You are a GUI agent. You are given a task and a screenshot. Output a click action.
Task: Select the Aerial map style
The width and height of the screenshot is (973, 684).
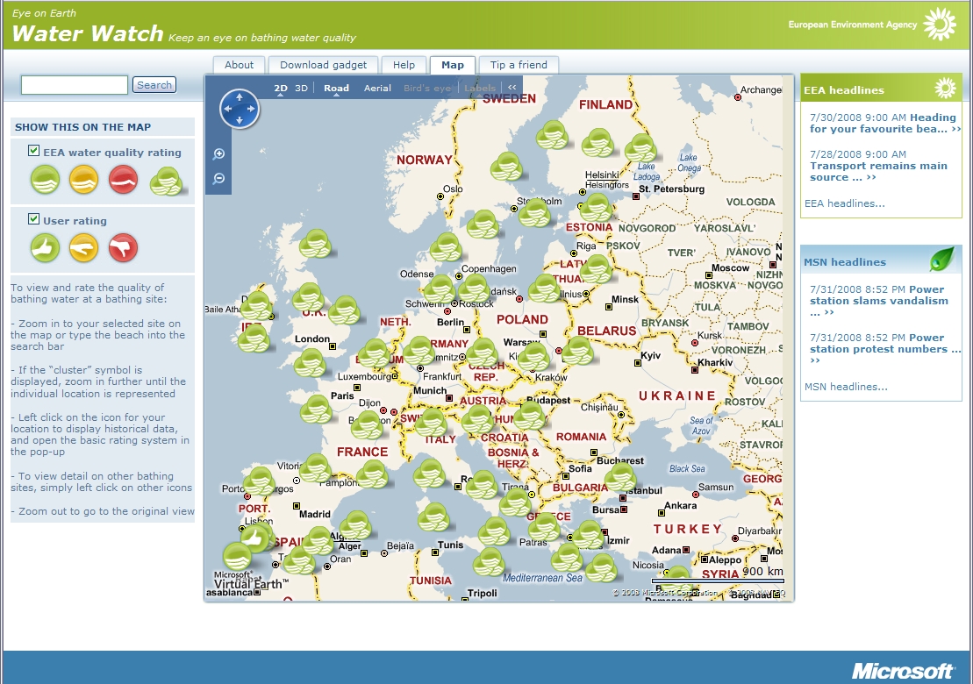377,88
